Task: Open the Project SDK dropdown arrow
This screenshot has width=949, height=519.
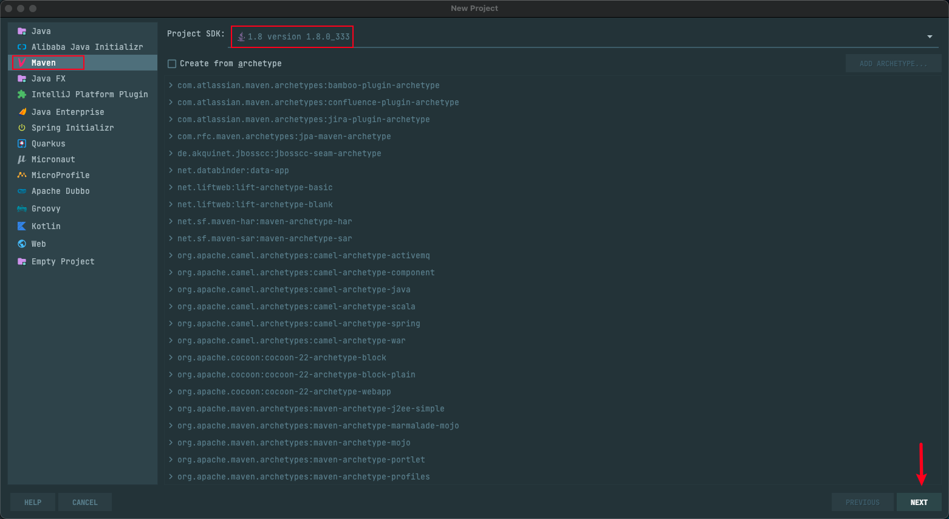Action: point(930,36)
